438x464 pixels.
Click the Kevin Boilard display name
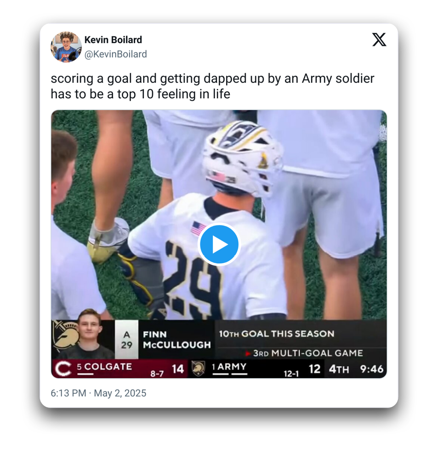(x=113, y=40)
